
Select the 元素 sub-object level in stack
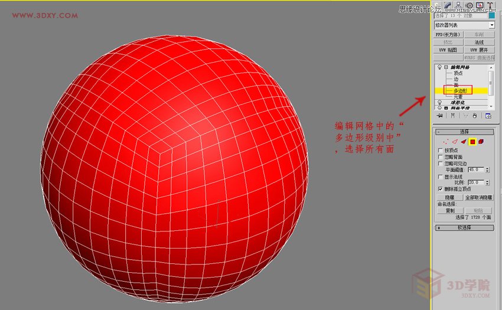coord(458,97)
